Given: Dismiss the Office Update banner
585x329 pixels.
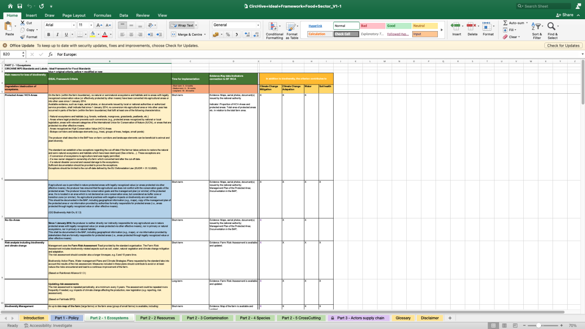Looking at the screenshot, I should [5, 46].
